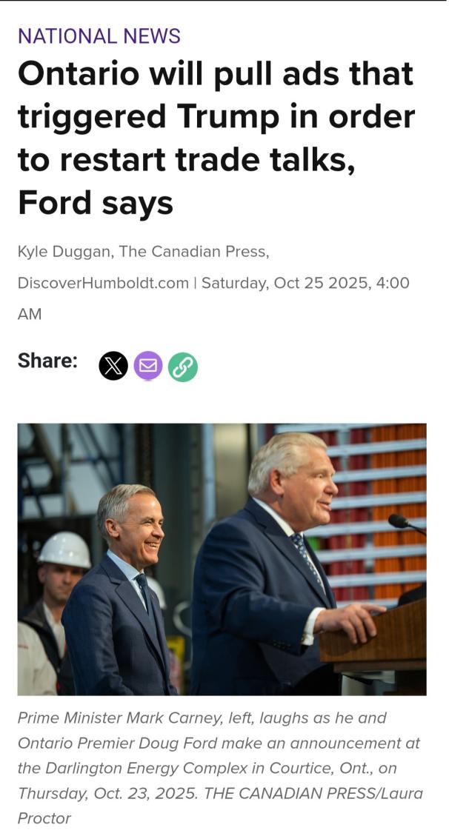Visit DiscoverHumboldt.com from the byline
Screen dimensions: 449x839
click(103, 283)
